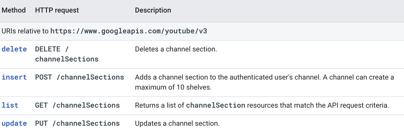The width and height of the screenshot is (404, 132).
Task: Click the googleapis.com base URL text
Action: [x=129, y=31]
